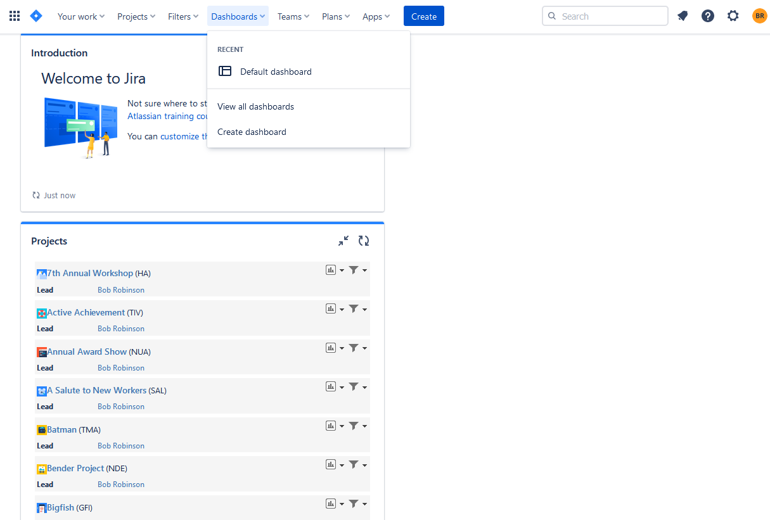Select Default dashboard from recent list
The image size is (770, 520).
tap(309, 72)
